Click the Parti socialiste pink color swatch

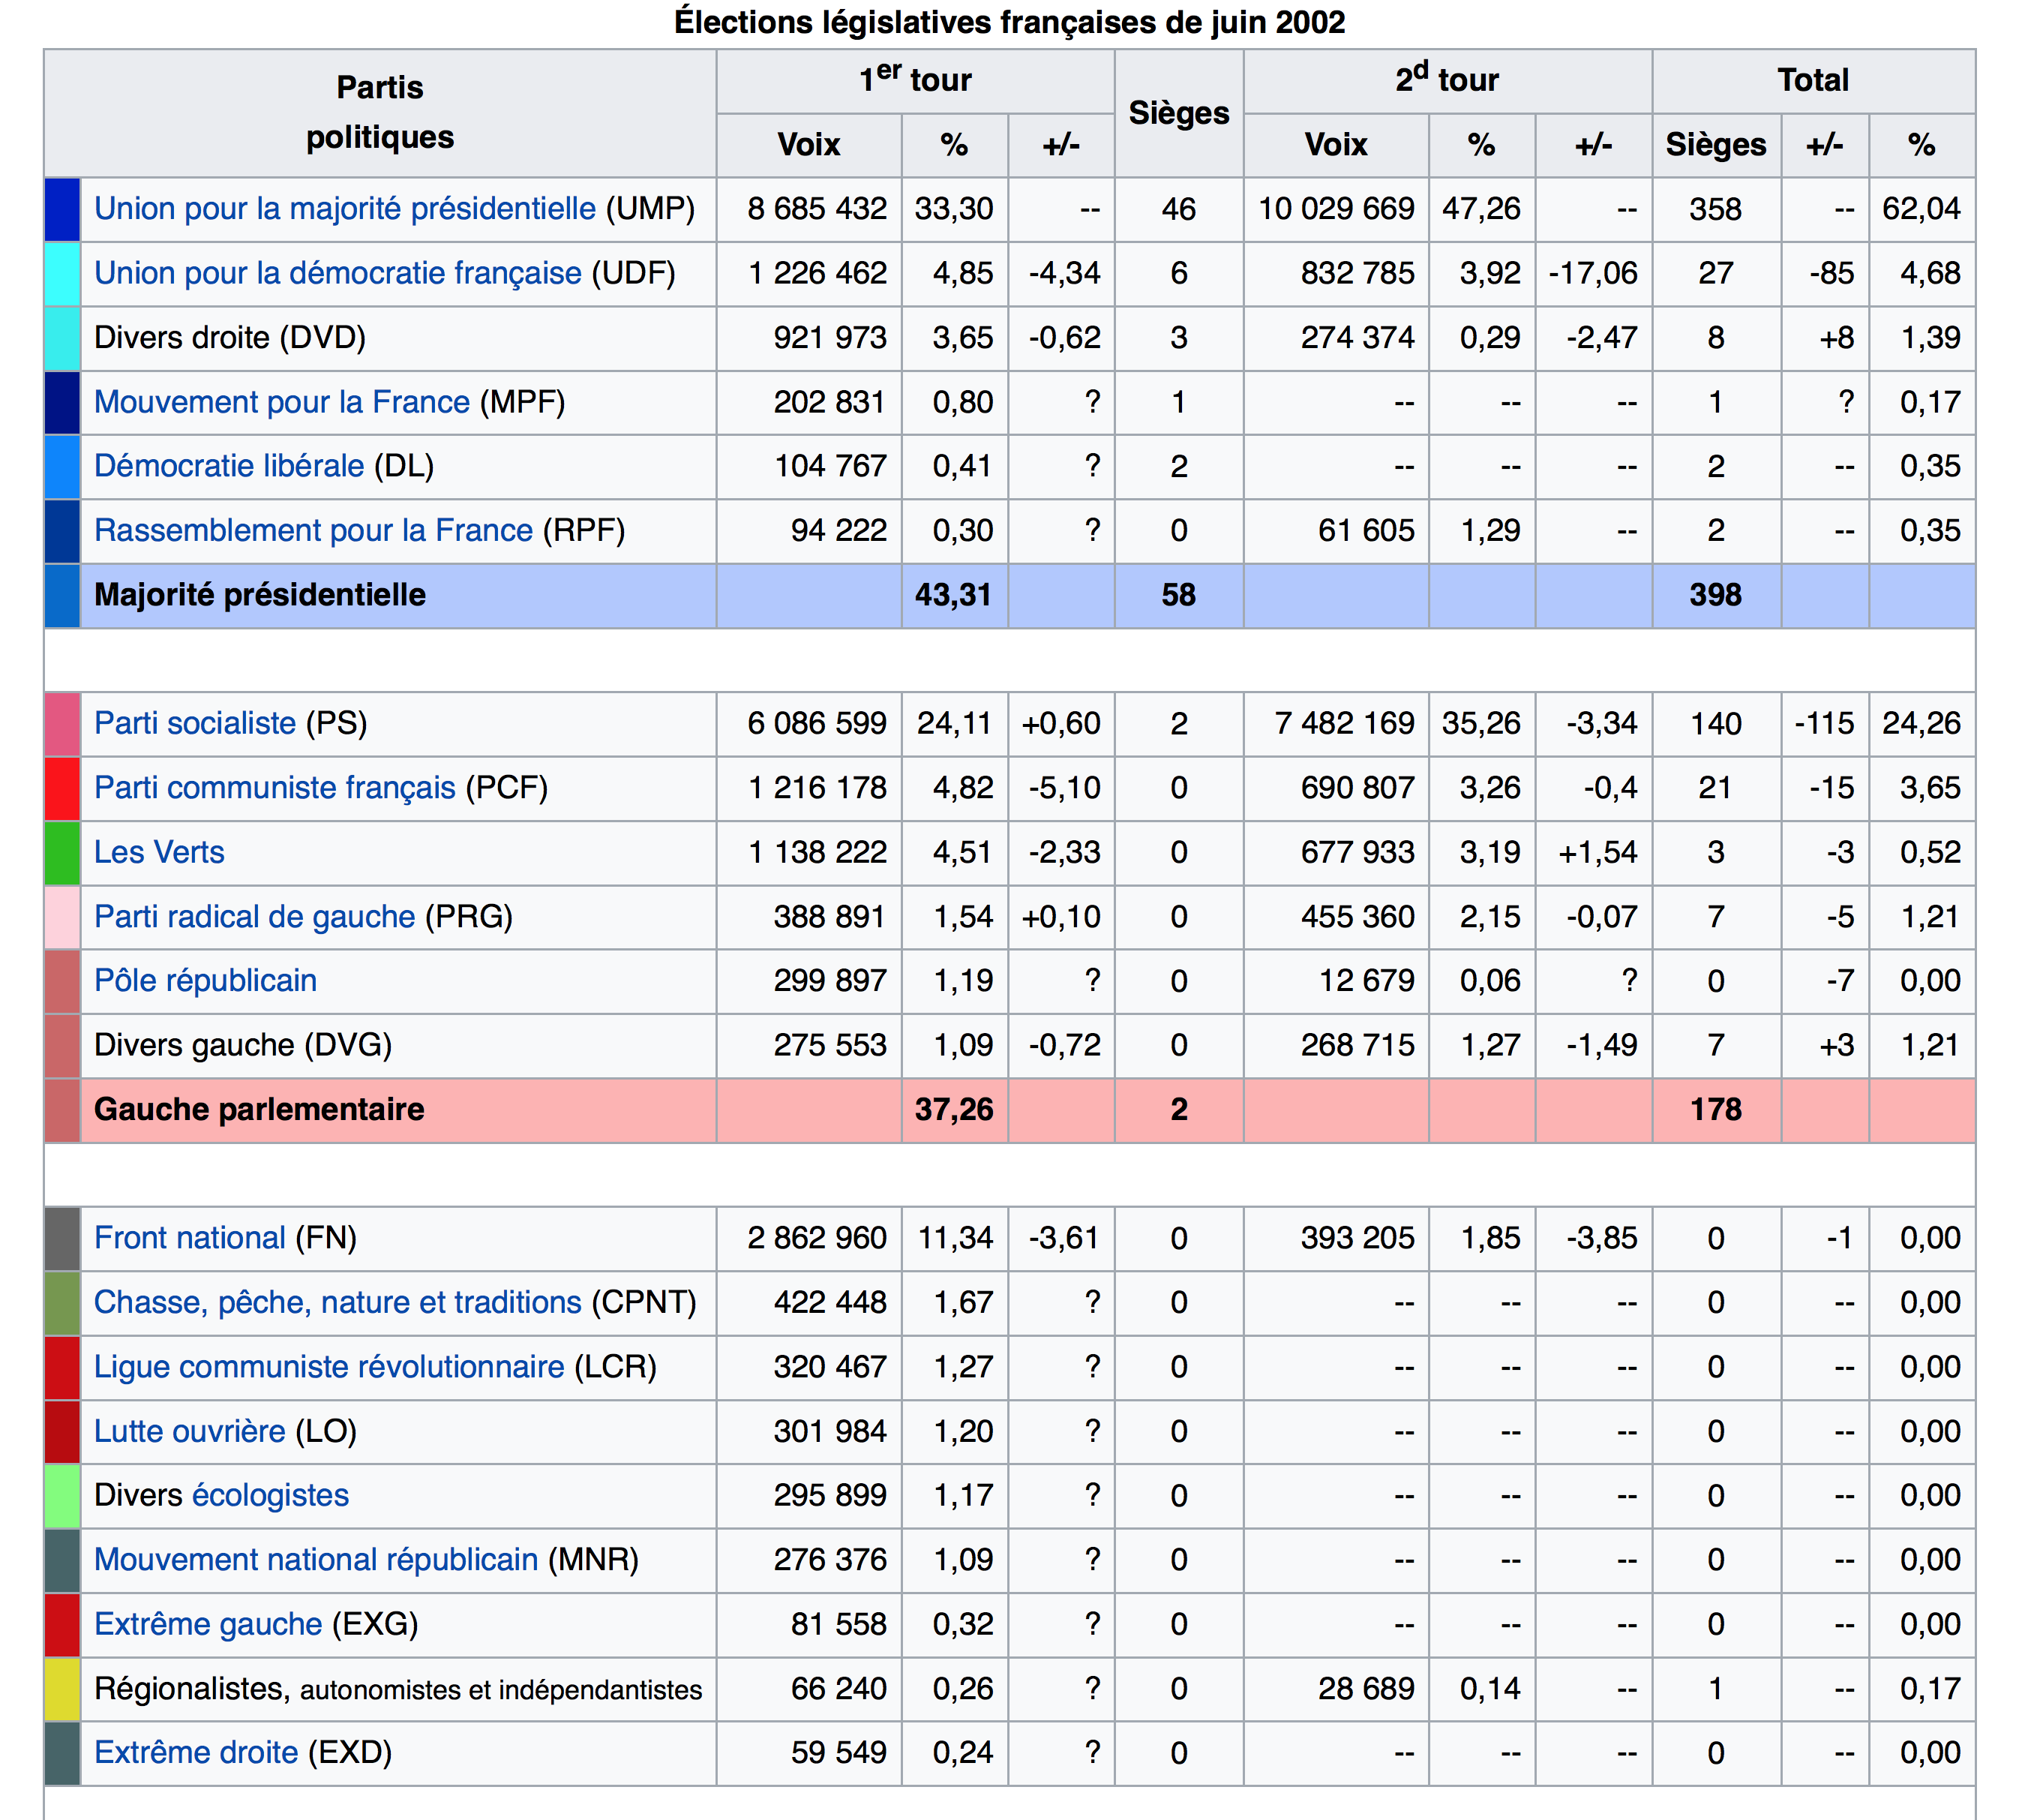point(62,723)
